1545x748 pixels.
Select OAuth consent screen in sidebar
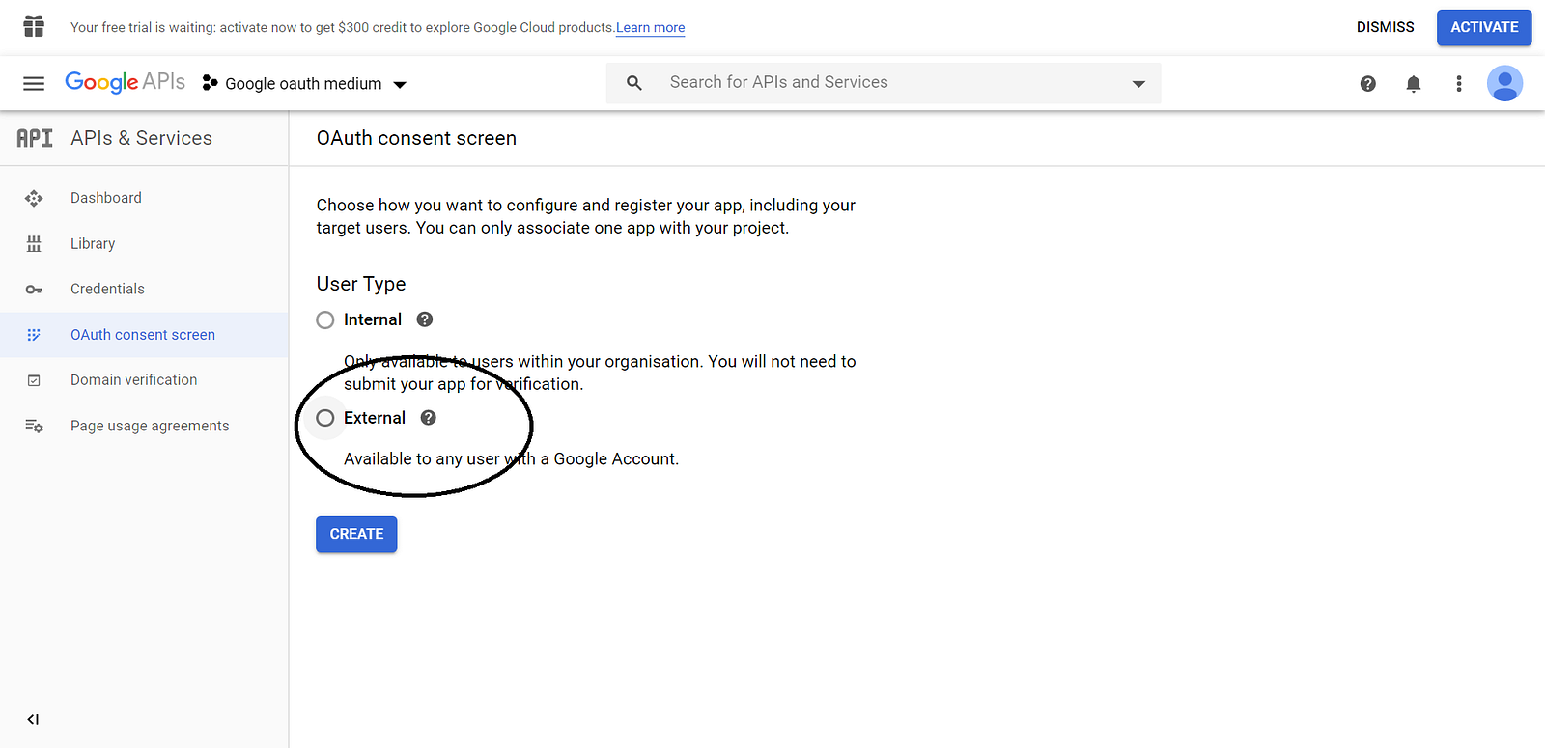click(x=143, y=335)
